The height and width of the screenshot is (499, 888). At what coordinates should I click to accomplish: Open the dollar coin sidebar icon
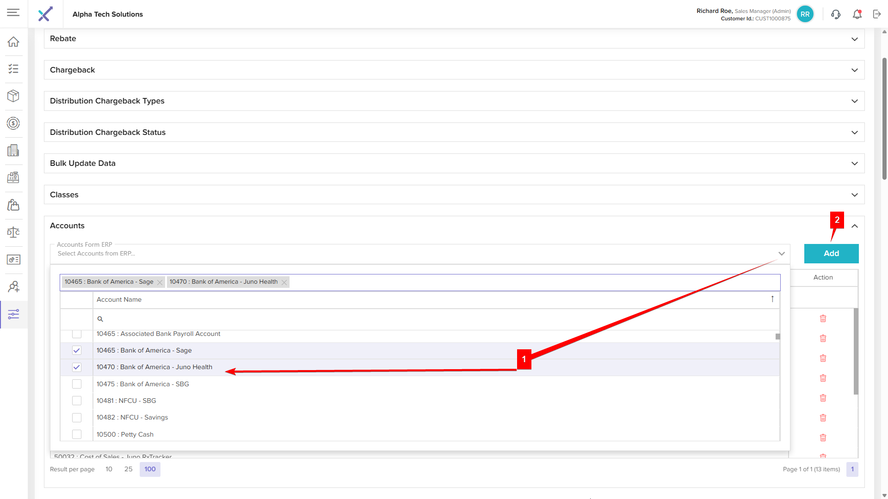coord(13,123)
